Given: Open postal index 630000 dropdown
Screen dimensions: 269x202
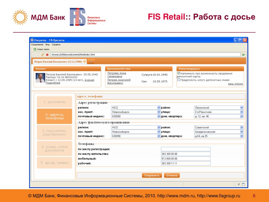Looking at the screenshot, I should pyautogui.click(x=159, y=116).
